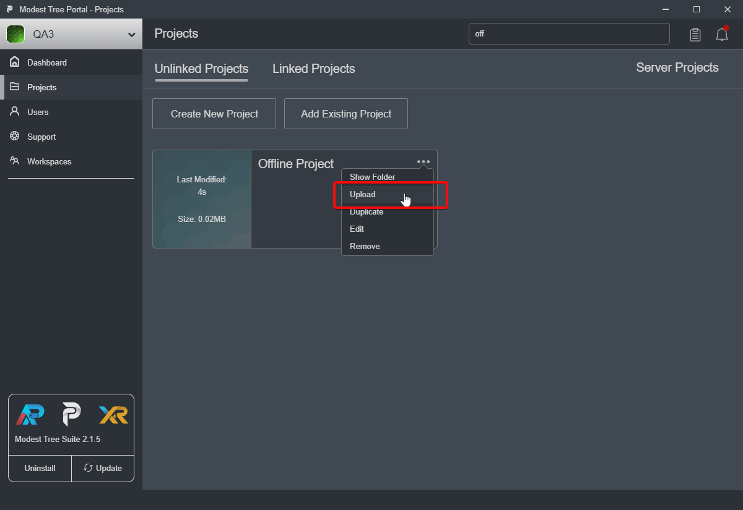Click the Modest Tree Portal title bar icon
Viewport: 743px width, 510px height.
pyautogui.click(x=10, y=9)
